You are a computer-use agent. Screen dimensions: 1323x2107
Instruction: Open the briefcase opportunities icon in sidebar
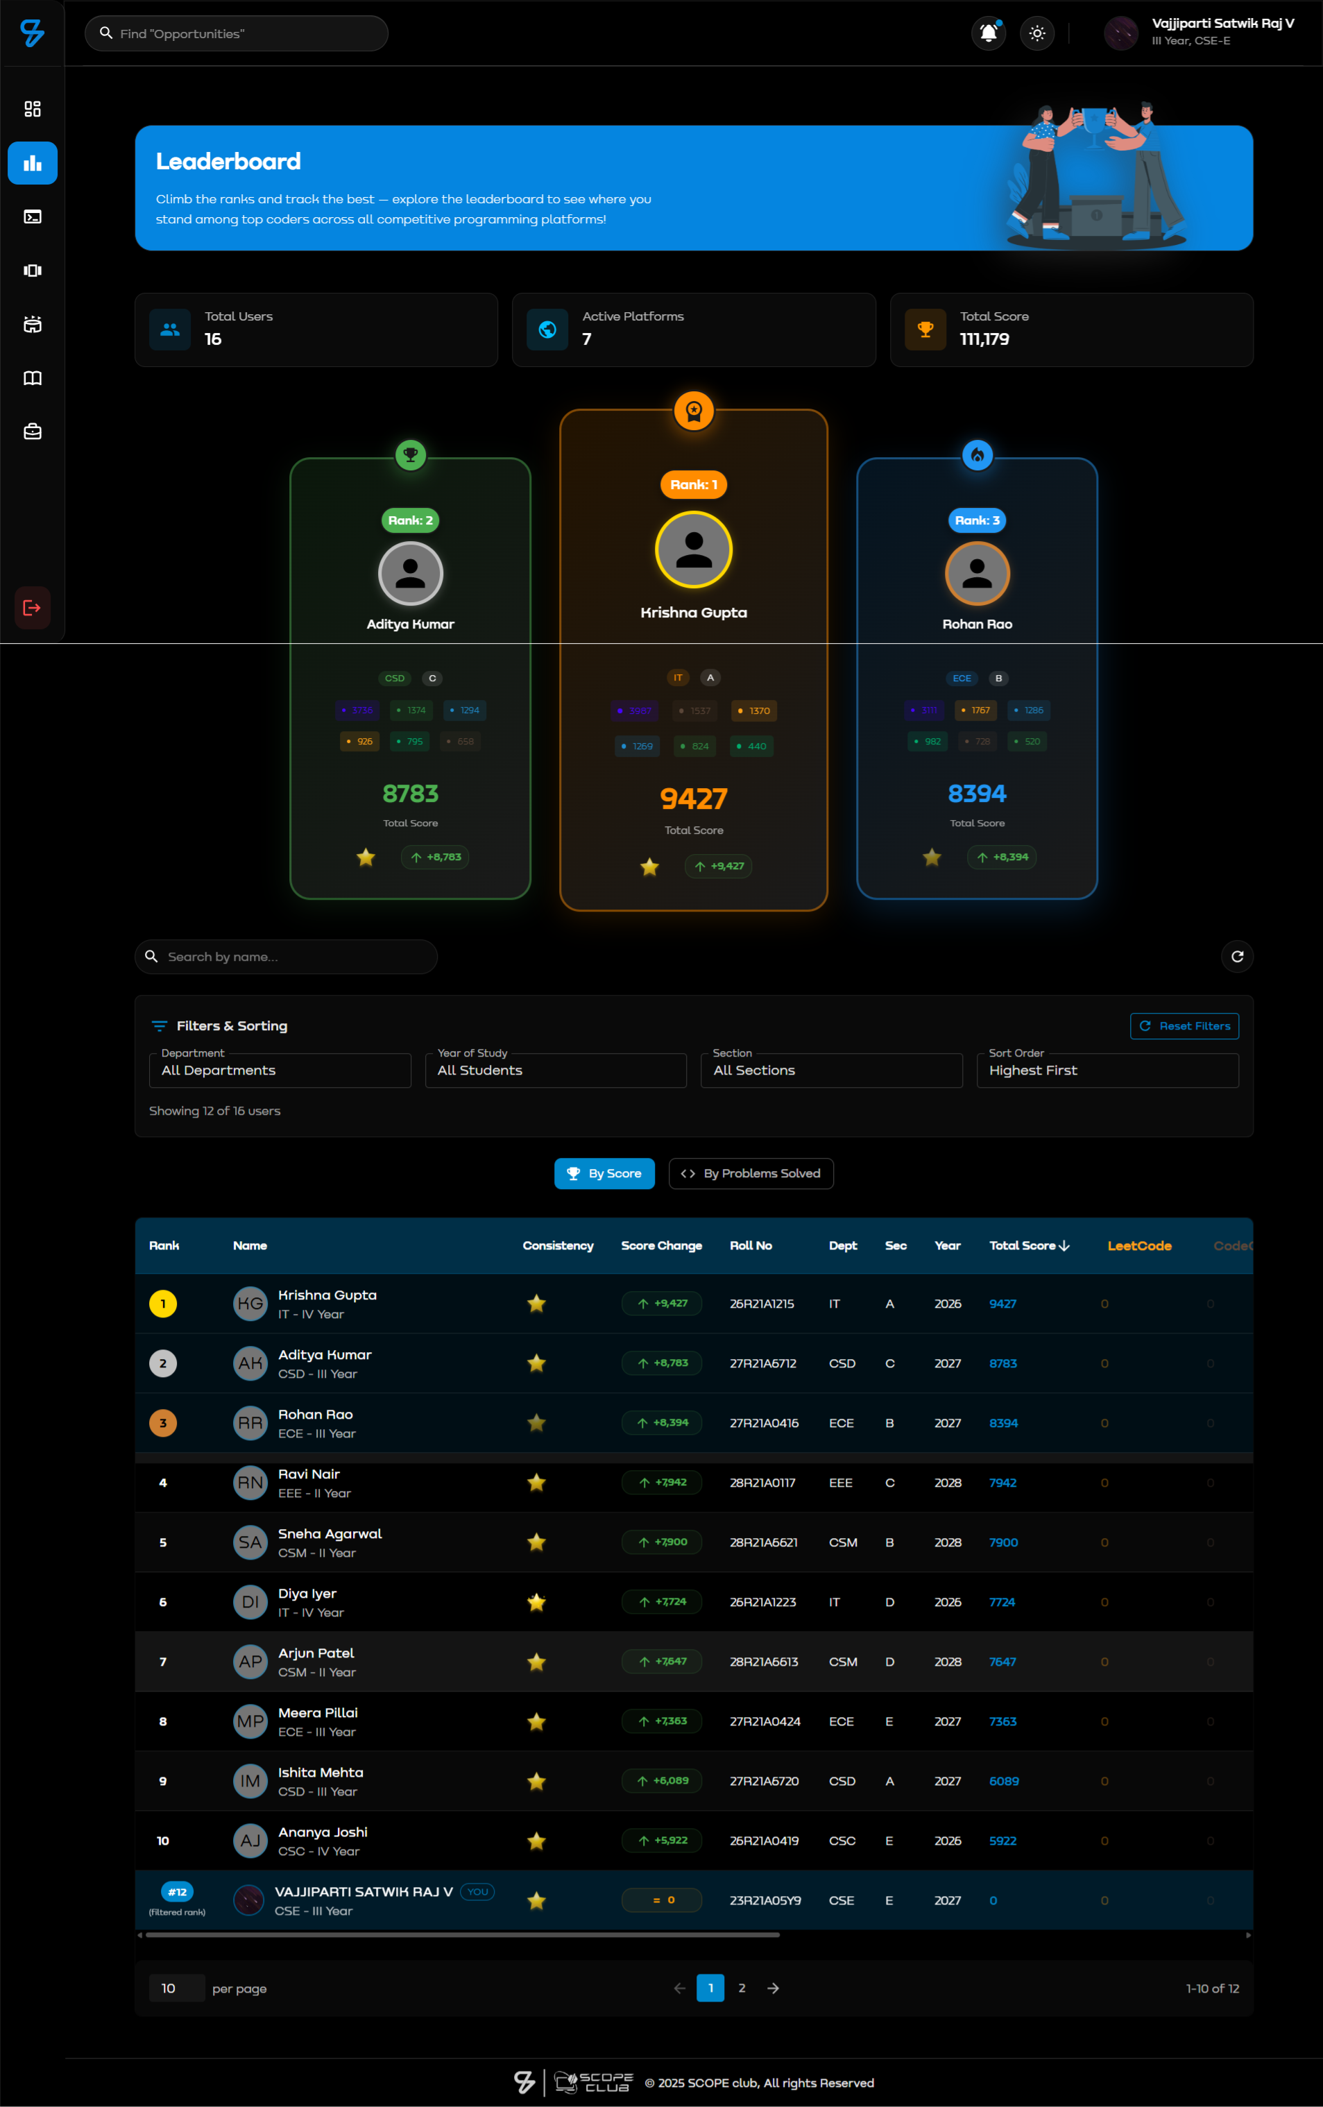33,431
